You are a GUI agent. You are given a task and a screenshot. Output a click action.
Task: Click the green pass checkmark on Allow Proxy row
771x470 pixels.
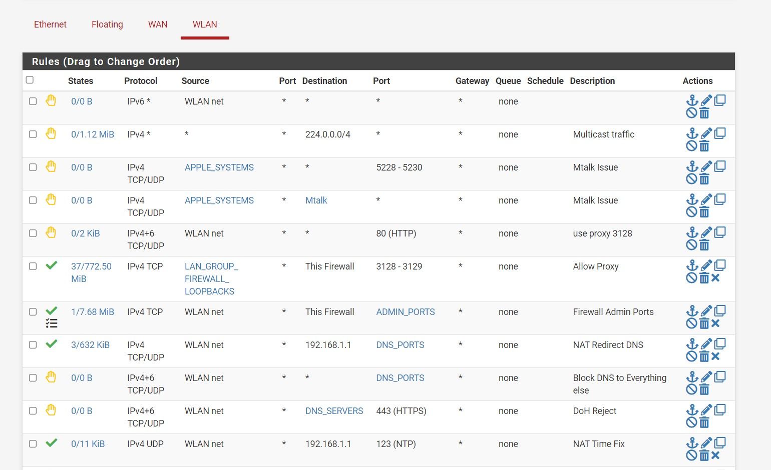(52, 265)
